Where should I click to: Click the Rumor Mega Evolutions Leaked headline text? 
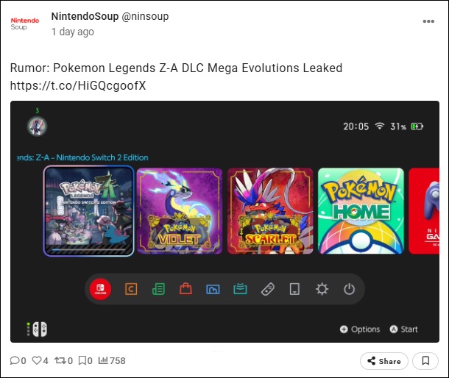tap(176, 68)
